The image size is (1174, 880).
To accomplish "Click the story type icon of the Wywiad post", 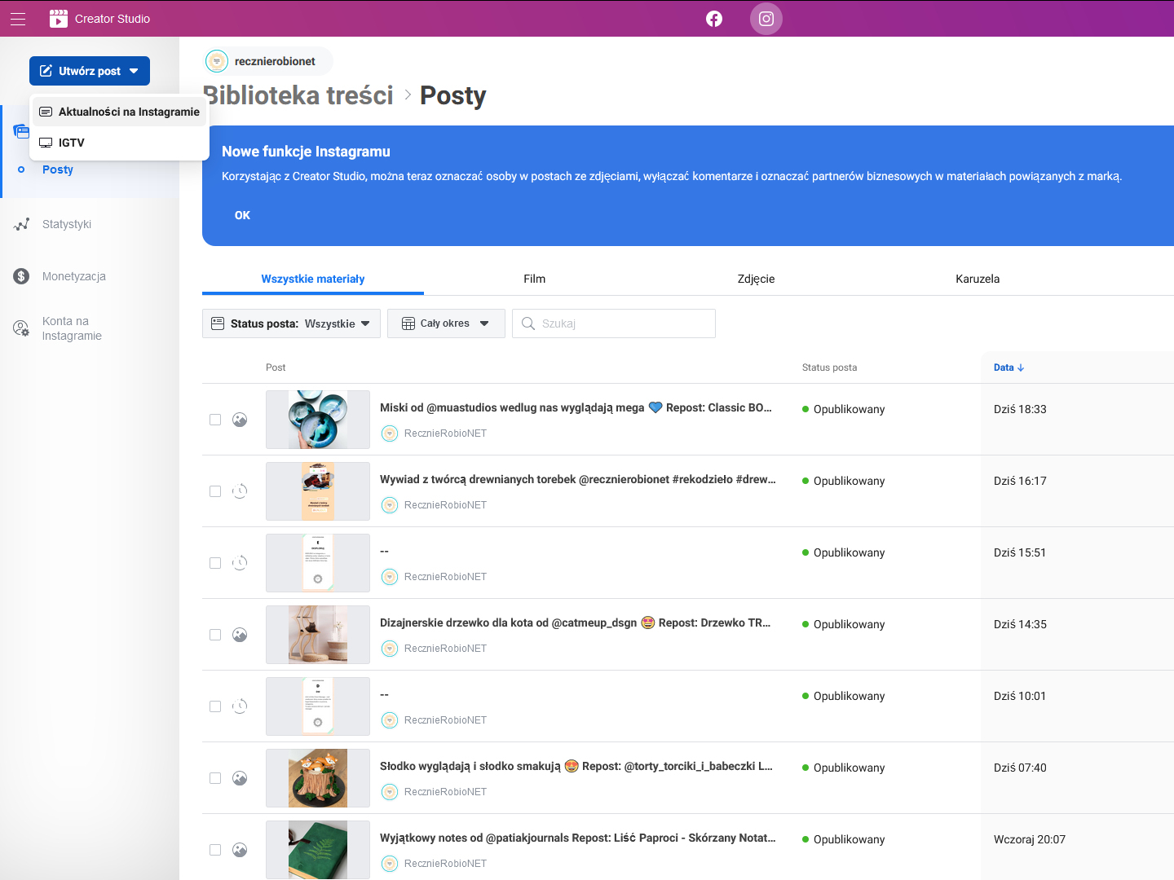I will [240, 491].
